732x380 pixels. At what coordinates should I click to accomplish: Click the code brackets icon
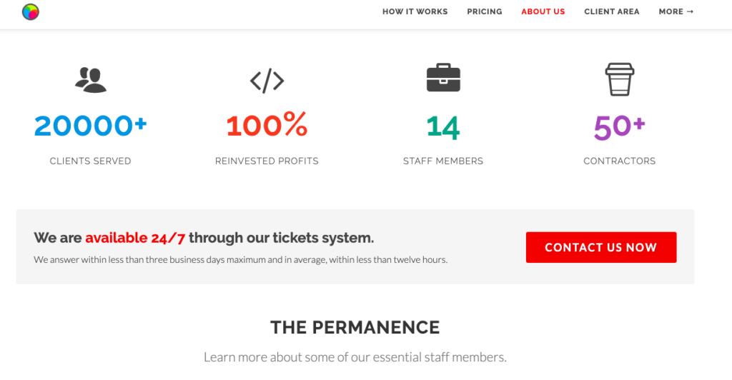(x=267, y=81)
